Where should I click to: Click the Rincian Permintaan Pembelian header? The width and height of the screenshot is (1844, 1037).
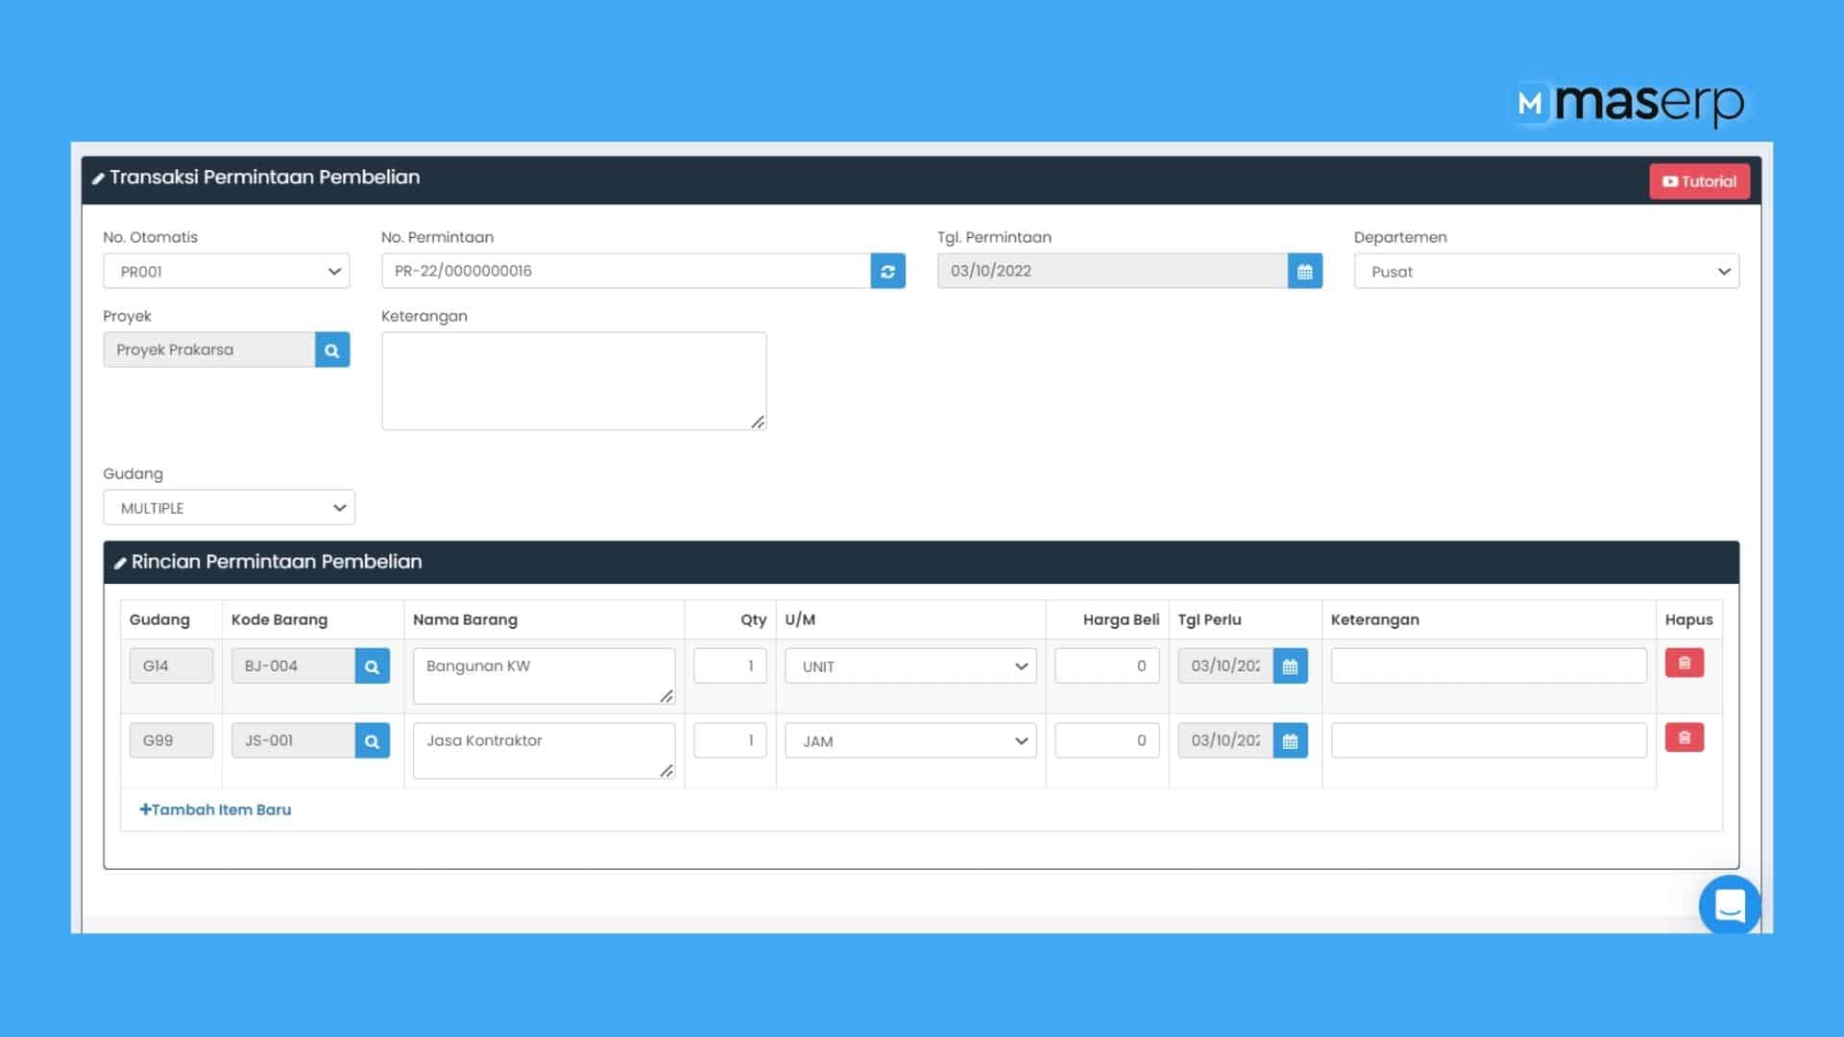tap(277, 562)
